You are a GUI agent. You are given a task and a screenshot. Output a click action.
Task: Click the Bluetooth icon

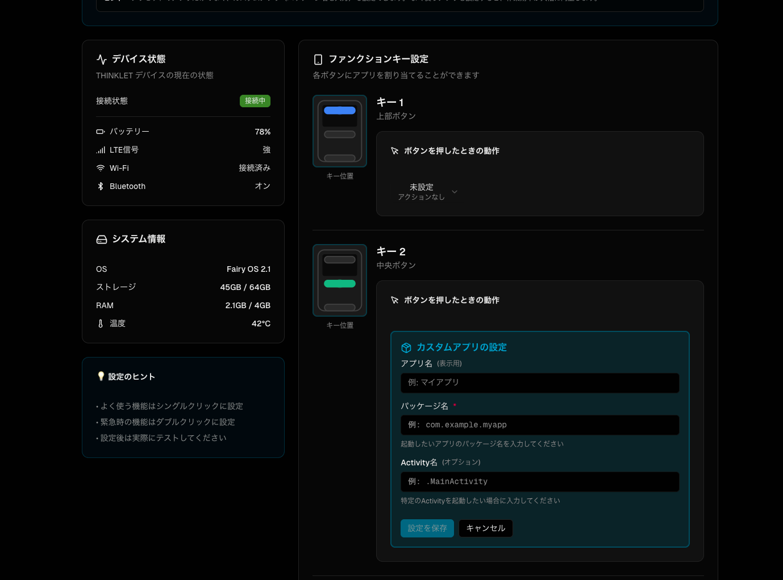point(101,186)
